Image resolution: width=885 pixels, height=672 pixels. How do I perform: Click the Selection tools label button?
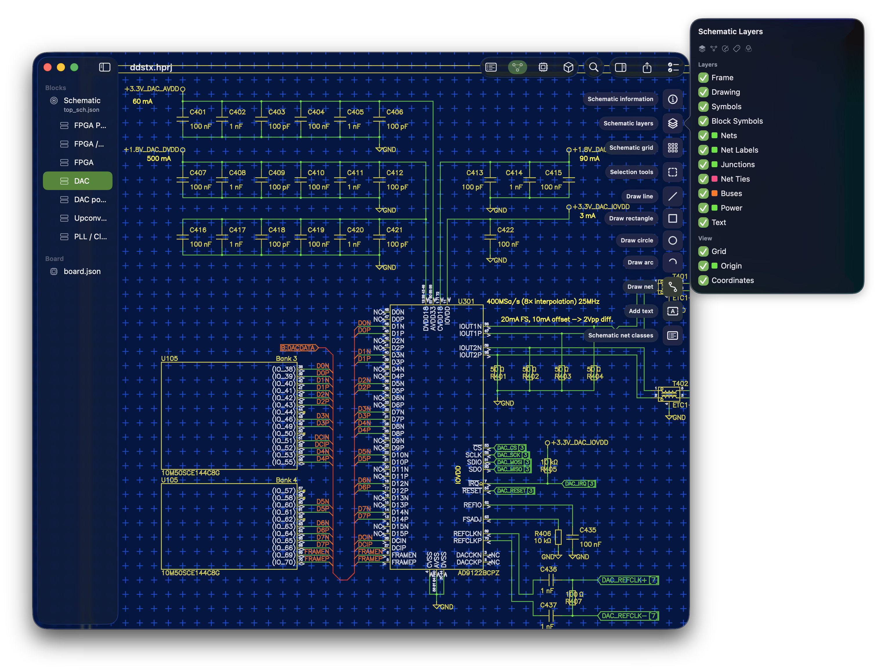631,172
